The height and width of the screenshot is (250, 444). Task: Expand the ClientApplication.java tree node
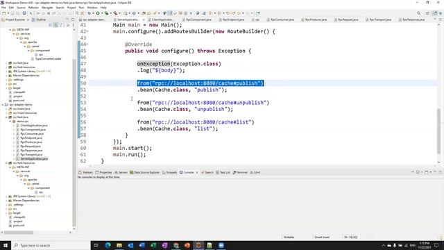[14, 126]
